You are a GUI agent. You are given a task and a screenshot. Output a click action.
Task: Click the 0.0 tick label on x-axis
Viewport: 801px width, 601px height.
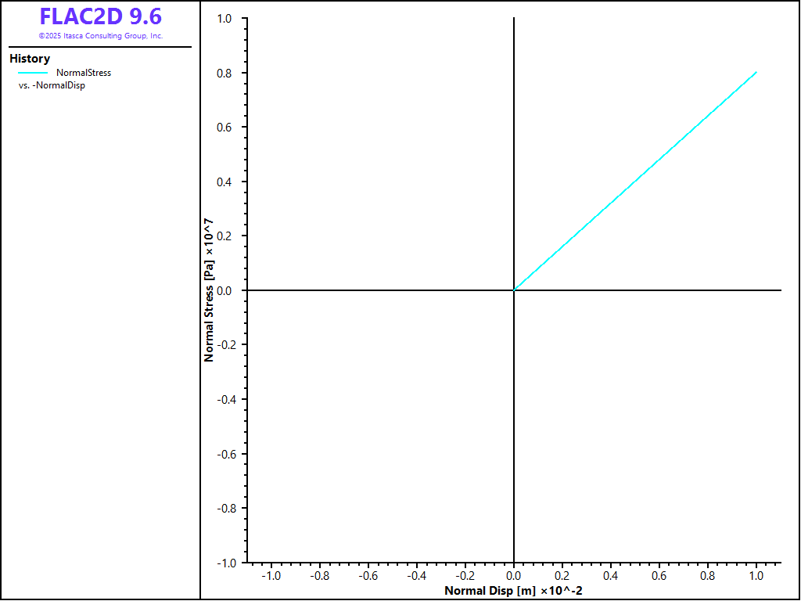[513, 575]
